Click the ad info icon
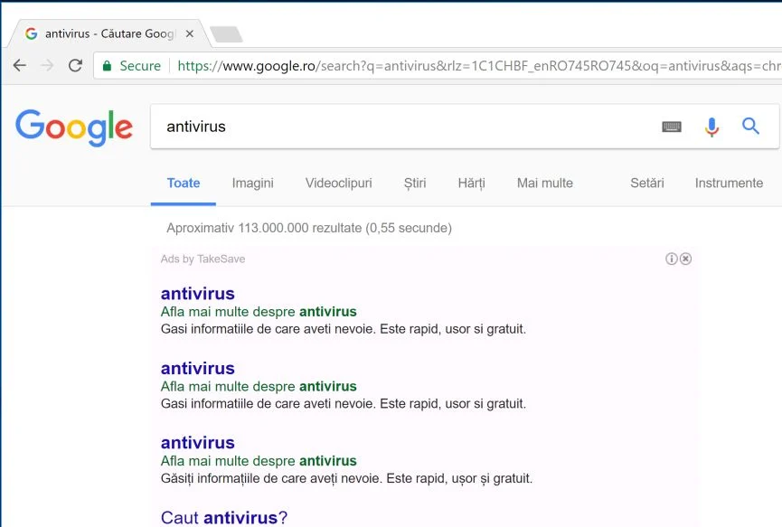This screenshot has height=527, width=782. click(x=672, y=259)
